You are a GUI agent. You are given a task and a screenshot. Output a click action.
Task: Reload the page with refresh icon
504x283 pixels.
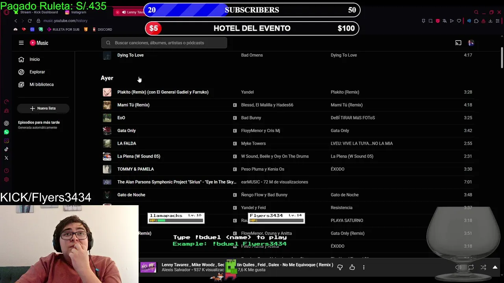pos(30,21)
